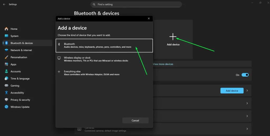Close the Add a device dialog
The image size is (270, 136).
coord(149,18)
